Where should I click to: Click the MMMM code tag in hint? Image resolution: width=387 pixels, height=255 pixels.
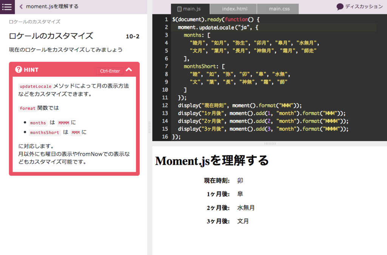point(63,123)
